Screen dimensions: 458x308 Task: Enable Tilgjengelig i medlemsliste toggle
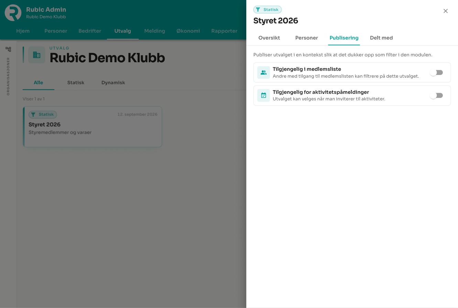[x=436, y=73]
